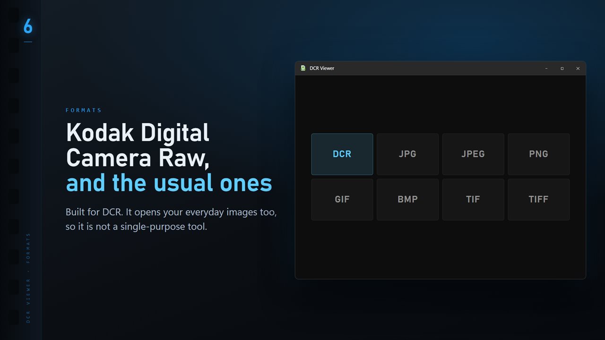Viewport: 605px width, 340px height.
Task: Click the "Kodak Digital Camera Raw," heading
Action: click(x=138, y=145)
